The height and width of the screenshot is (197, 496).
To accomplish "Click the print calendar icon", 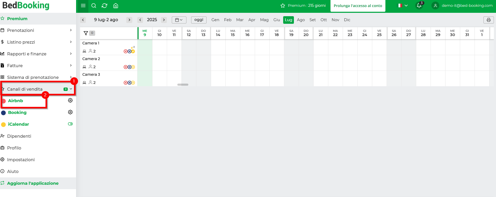I will coord(488,20).
